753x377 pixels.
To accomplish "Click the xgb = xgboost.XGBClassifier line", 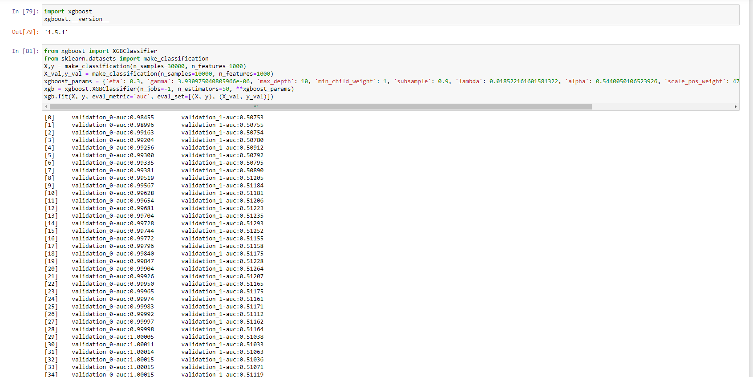I will point(169,89).
